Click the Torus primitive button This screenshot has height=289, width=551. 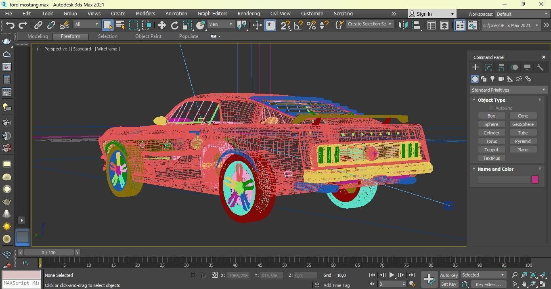491,141
